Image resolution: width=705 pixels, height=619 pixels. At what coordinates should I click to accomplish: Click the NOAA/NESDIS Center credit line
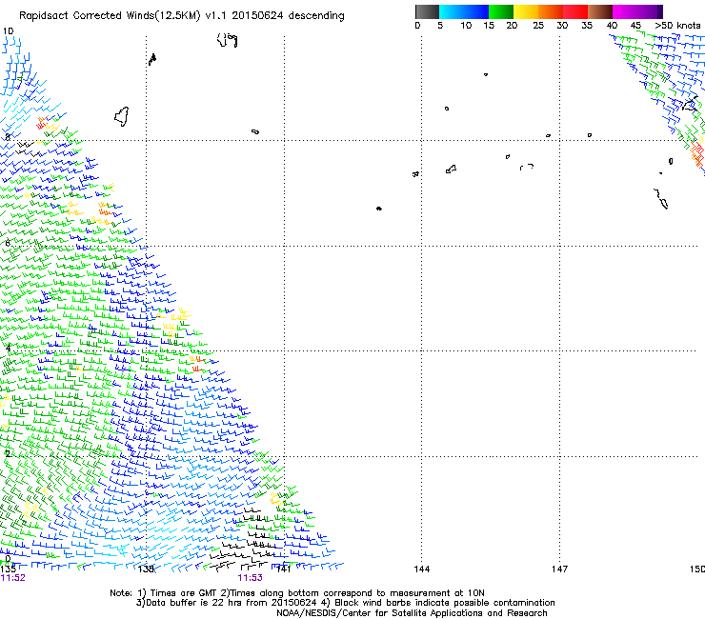pos(412,613)
